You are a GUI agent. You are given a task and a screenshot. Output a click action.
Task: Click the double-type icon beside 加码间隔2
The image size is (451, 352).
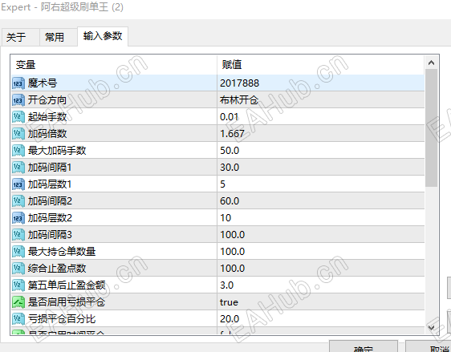click(x=18, y=201)
